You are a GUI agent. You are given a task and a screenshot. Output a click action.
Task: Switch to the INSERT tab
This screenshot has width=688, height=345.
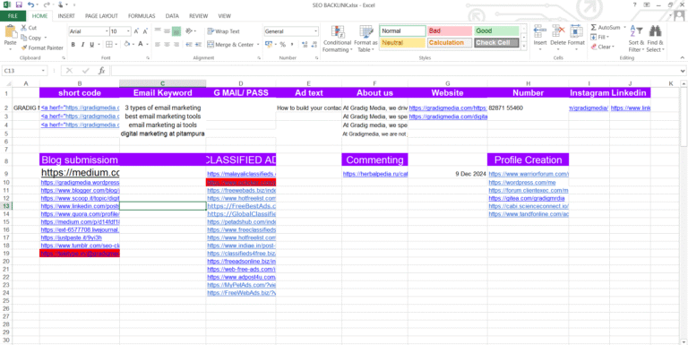pyautogui.click(x=66, y=16)
